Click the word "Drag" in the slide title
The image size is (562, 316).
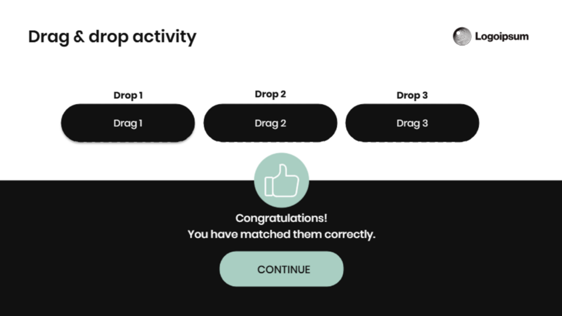pyautogui.click(x=49, y=37)
